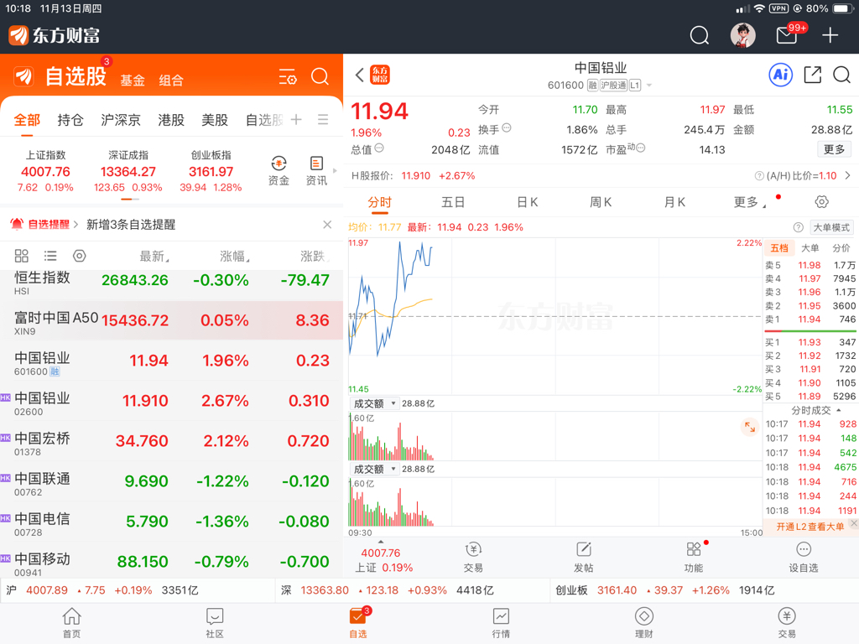The image size is (859, 644).
Task: Open the 发帖 post icon
Action: tap(584, 558)
